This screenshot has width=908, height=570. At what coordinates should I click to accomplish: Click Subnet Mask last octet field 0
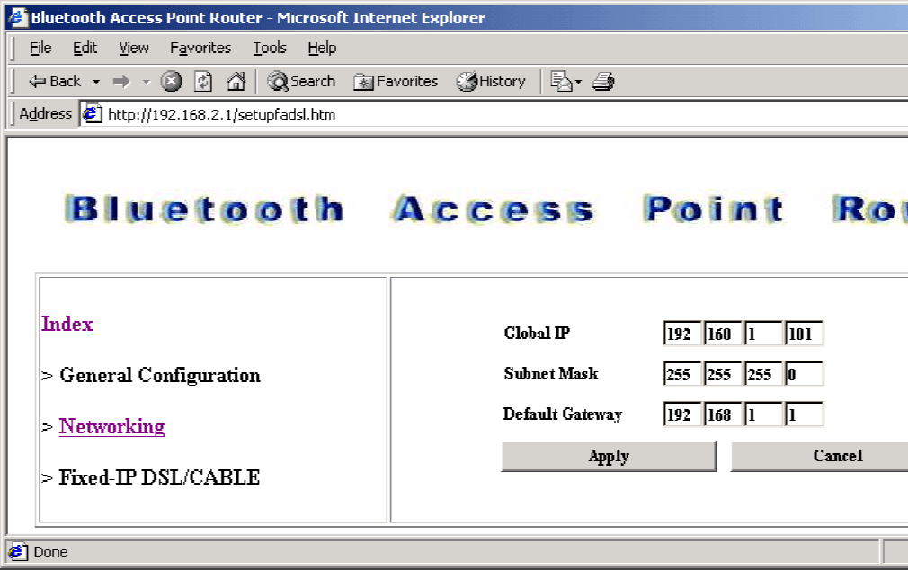804,374
